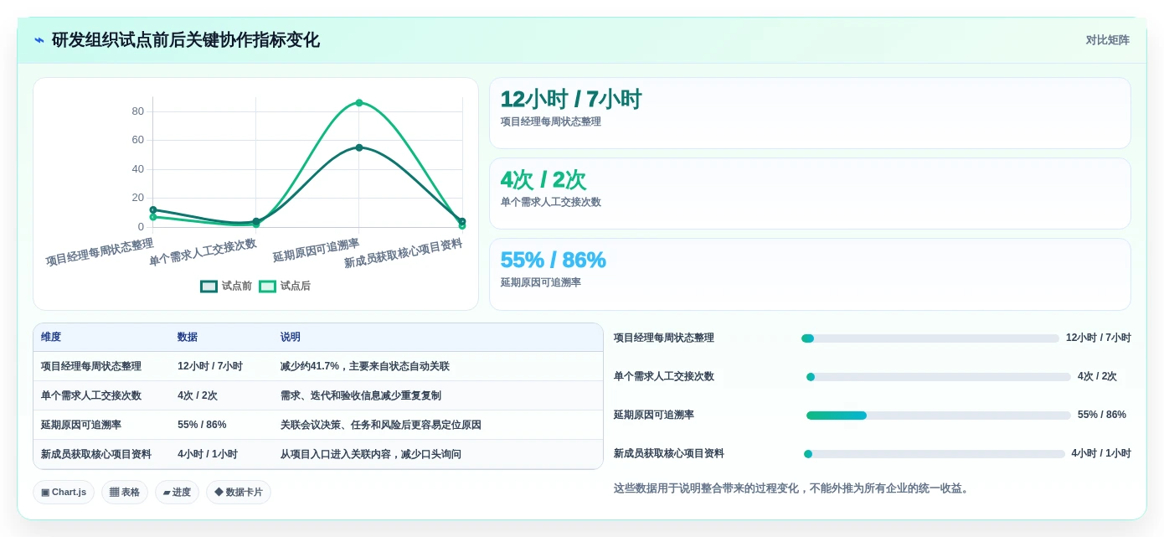Click note 减少约41.7%，主要来自状态自动关联
This screenshot has width=1164, height=537.
[365, 367]
